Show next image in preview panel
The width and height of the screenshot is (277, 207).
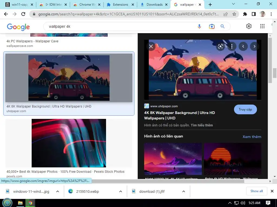tap(254, 46)
